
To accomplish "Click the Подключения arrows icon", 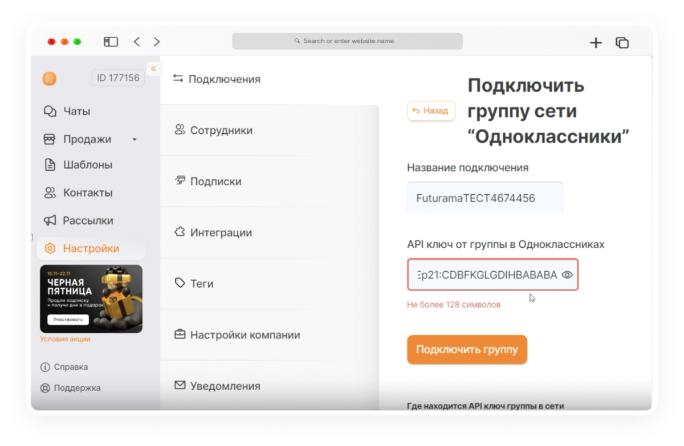I will (178, 79).
